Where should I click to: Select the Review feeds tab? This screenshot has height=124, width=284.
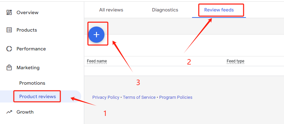tap(219, 10)
